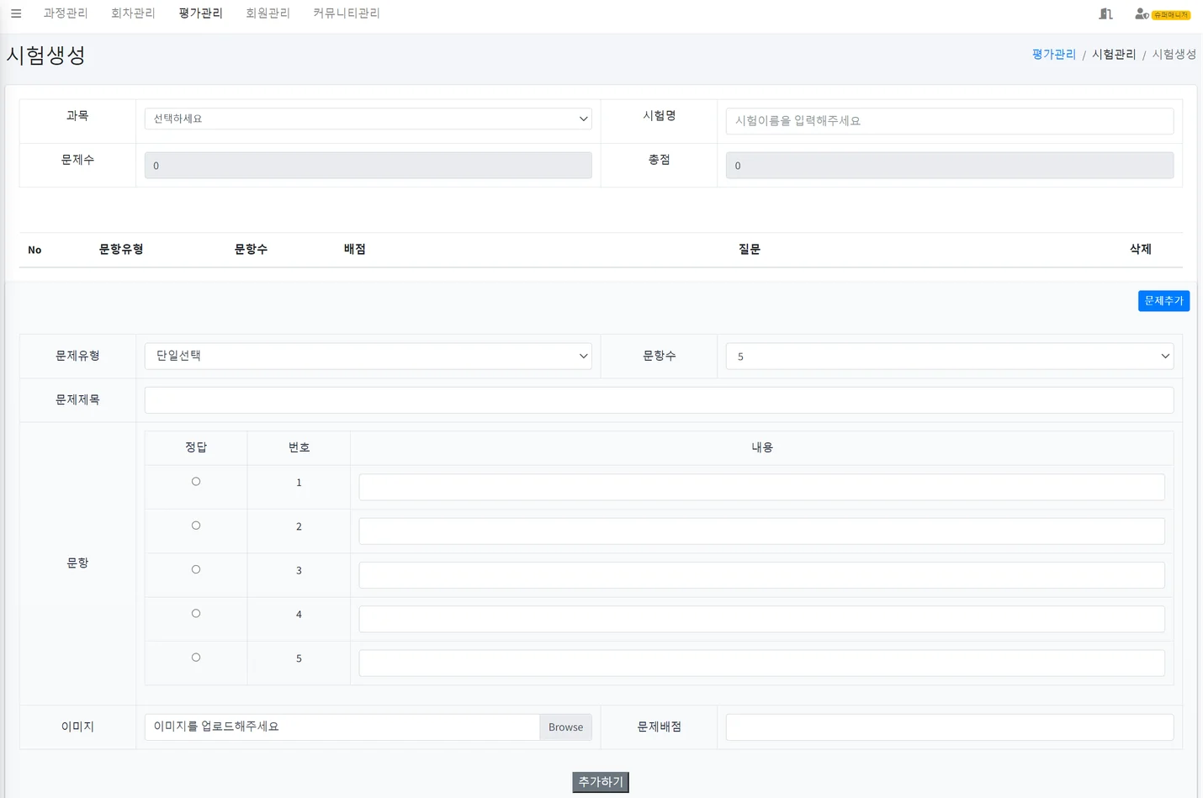1203x798 pixels.
Task: Open the 회차관리 menu
Action: (x=133, y=13)
